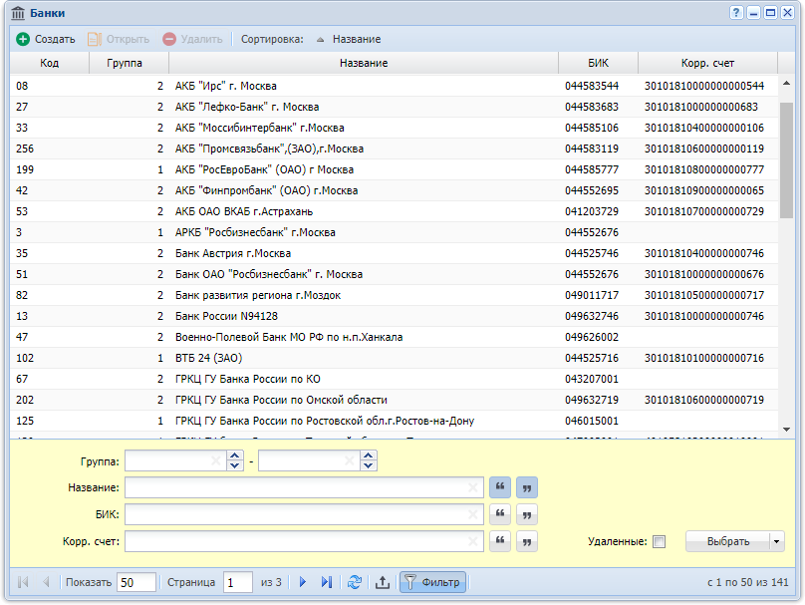Click the vertical scrollbar down arrow
Image resolution: width=805 pixels, height=605 pixels.
(x=786, y=430)
